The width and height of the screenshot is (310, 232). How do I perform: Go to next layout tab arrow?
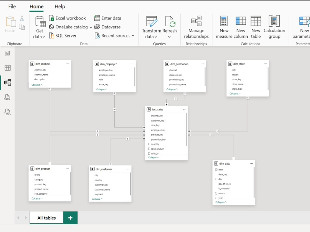[x=26, y=218]
